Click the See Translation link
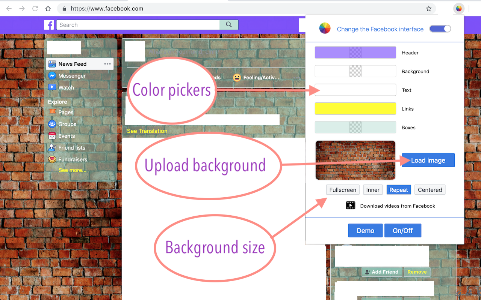481x300 pixels. [x=147, y=131]
